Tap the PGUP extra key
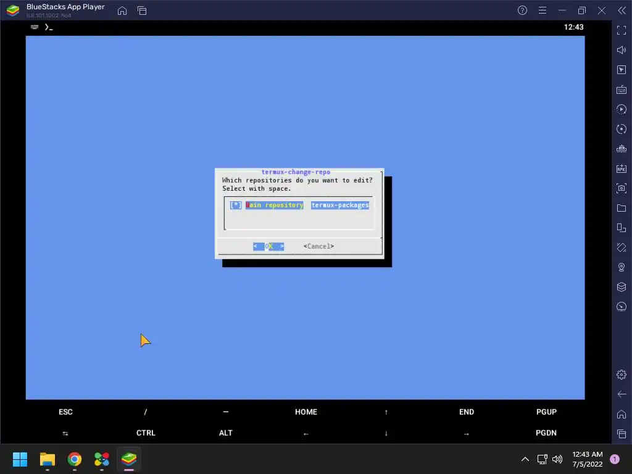Screen dimensions: 632x474 click(x=546, y=412)
